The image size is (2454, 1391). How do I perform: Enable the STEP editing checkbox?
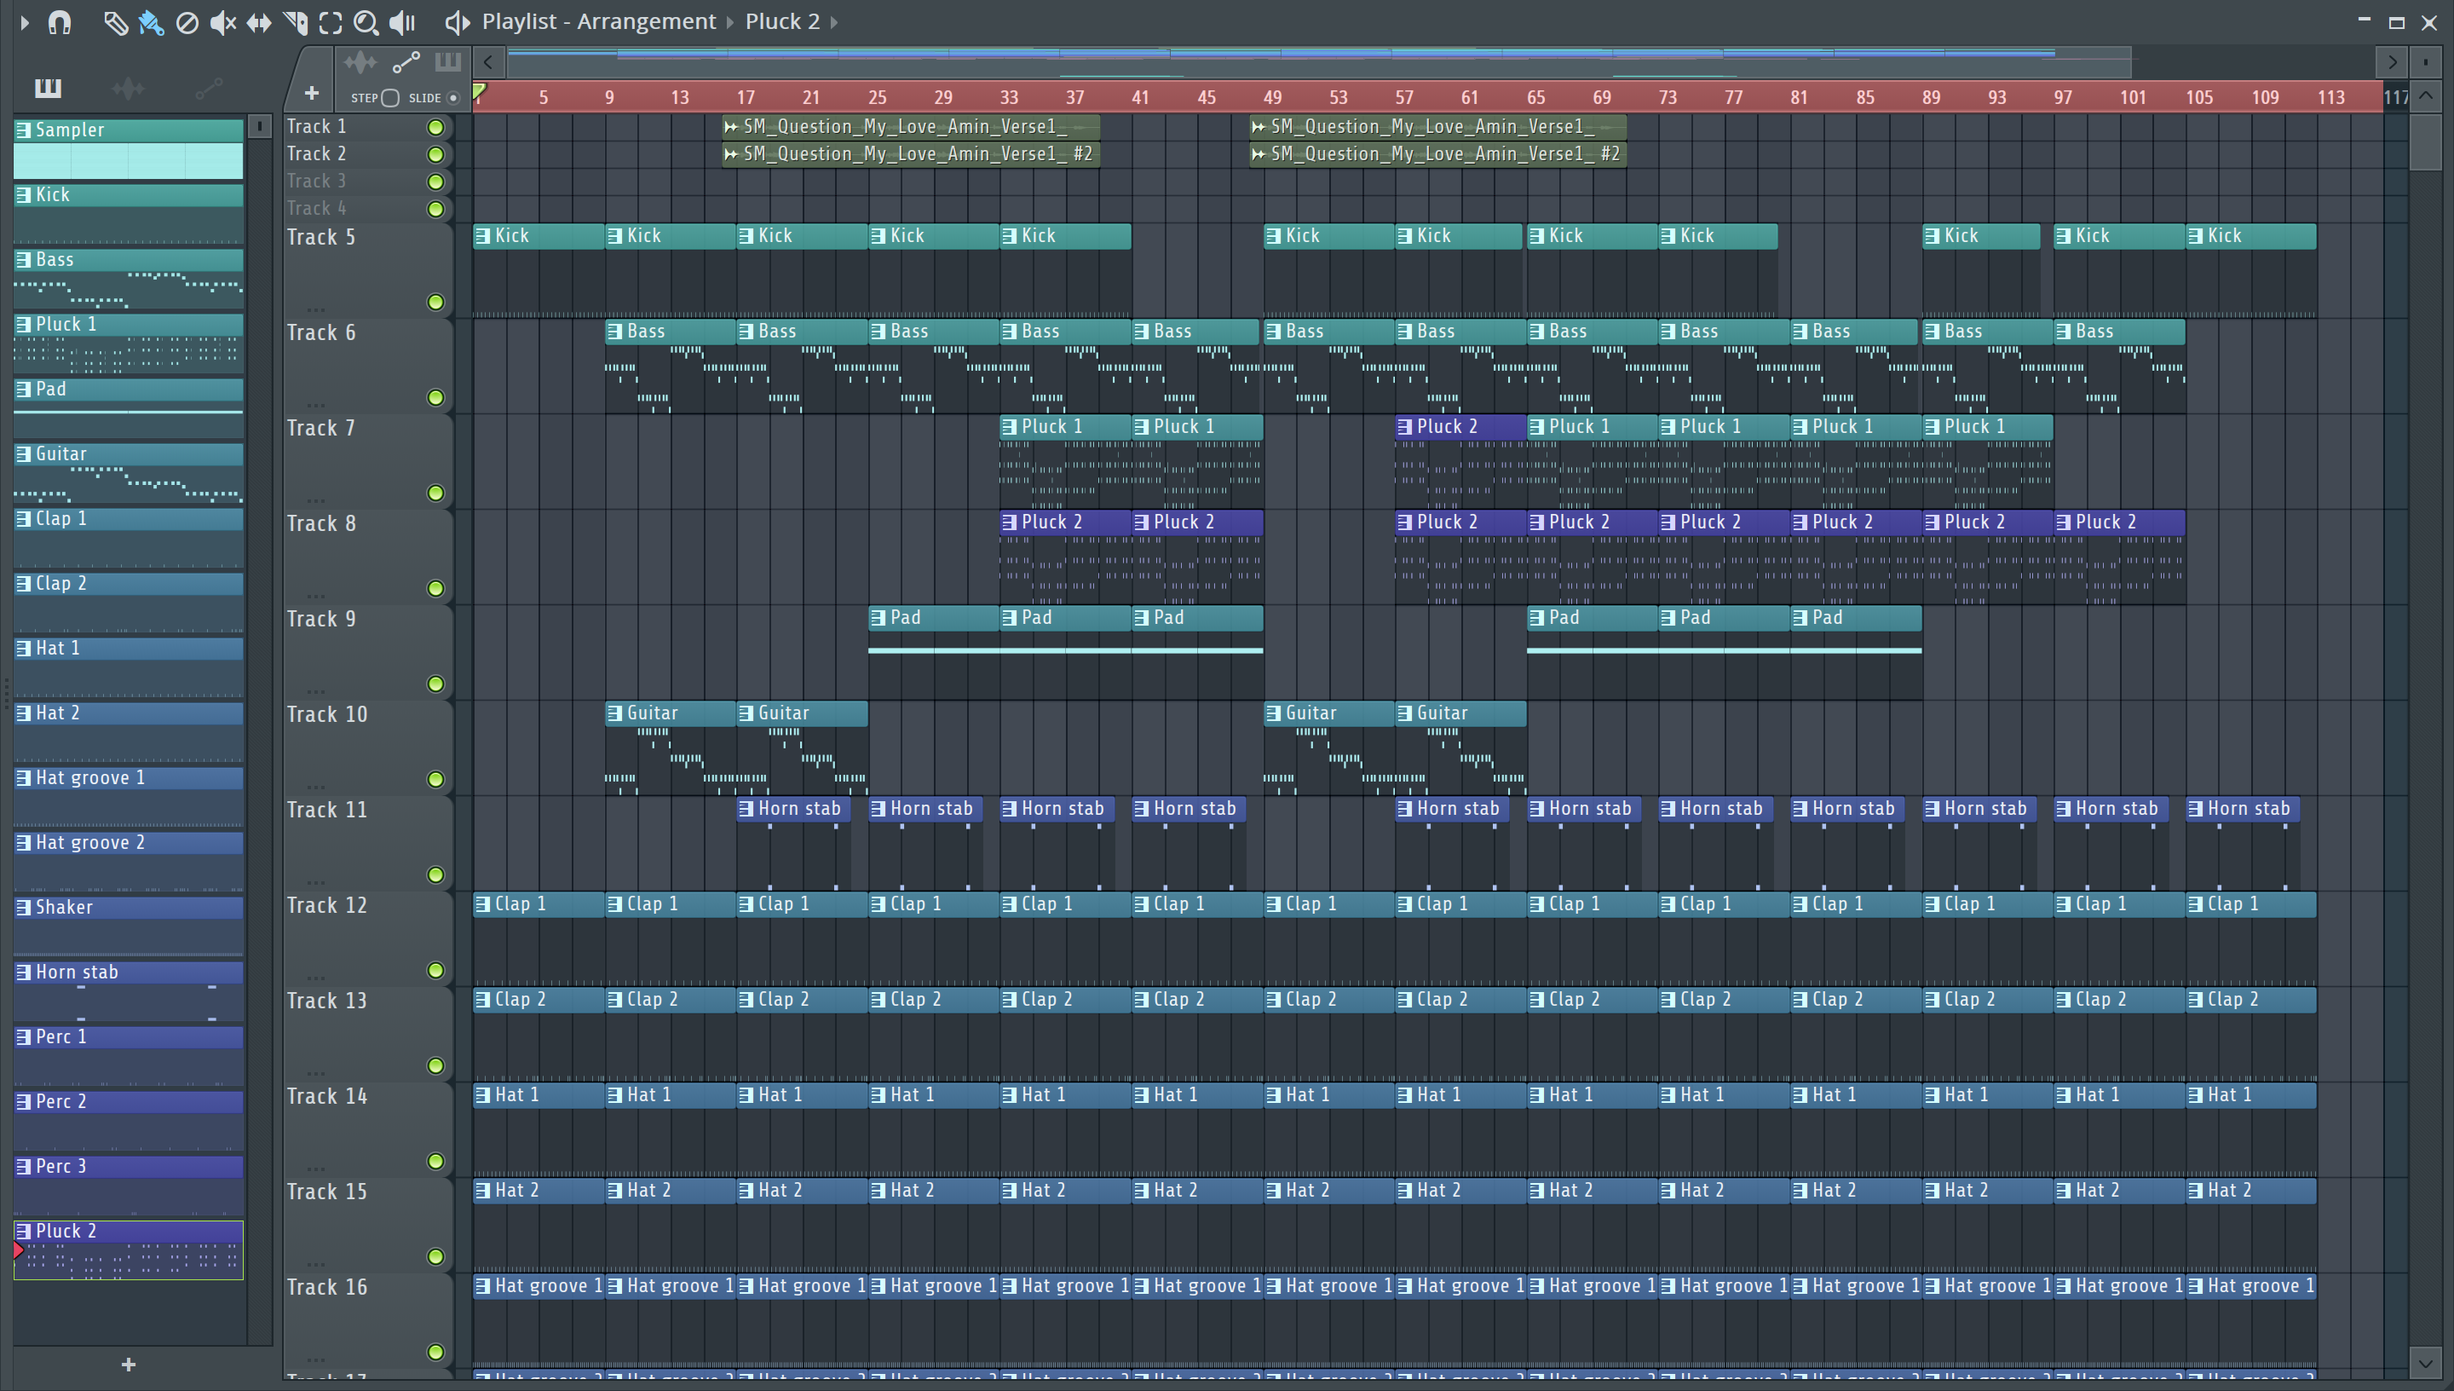[x=389, y=97]
